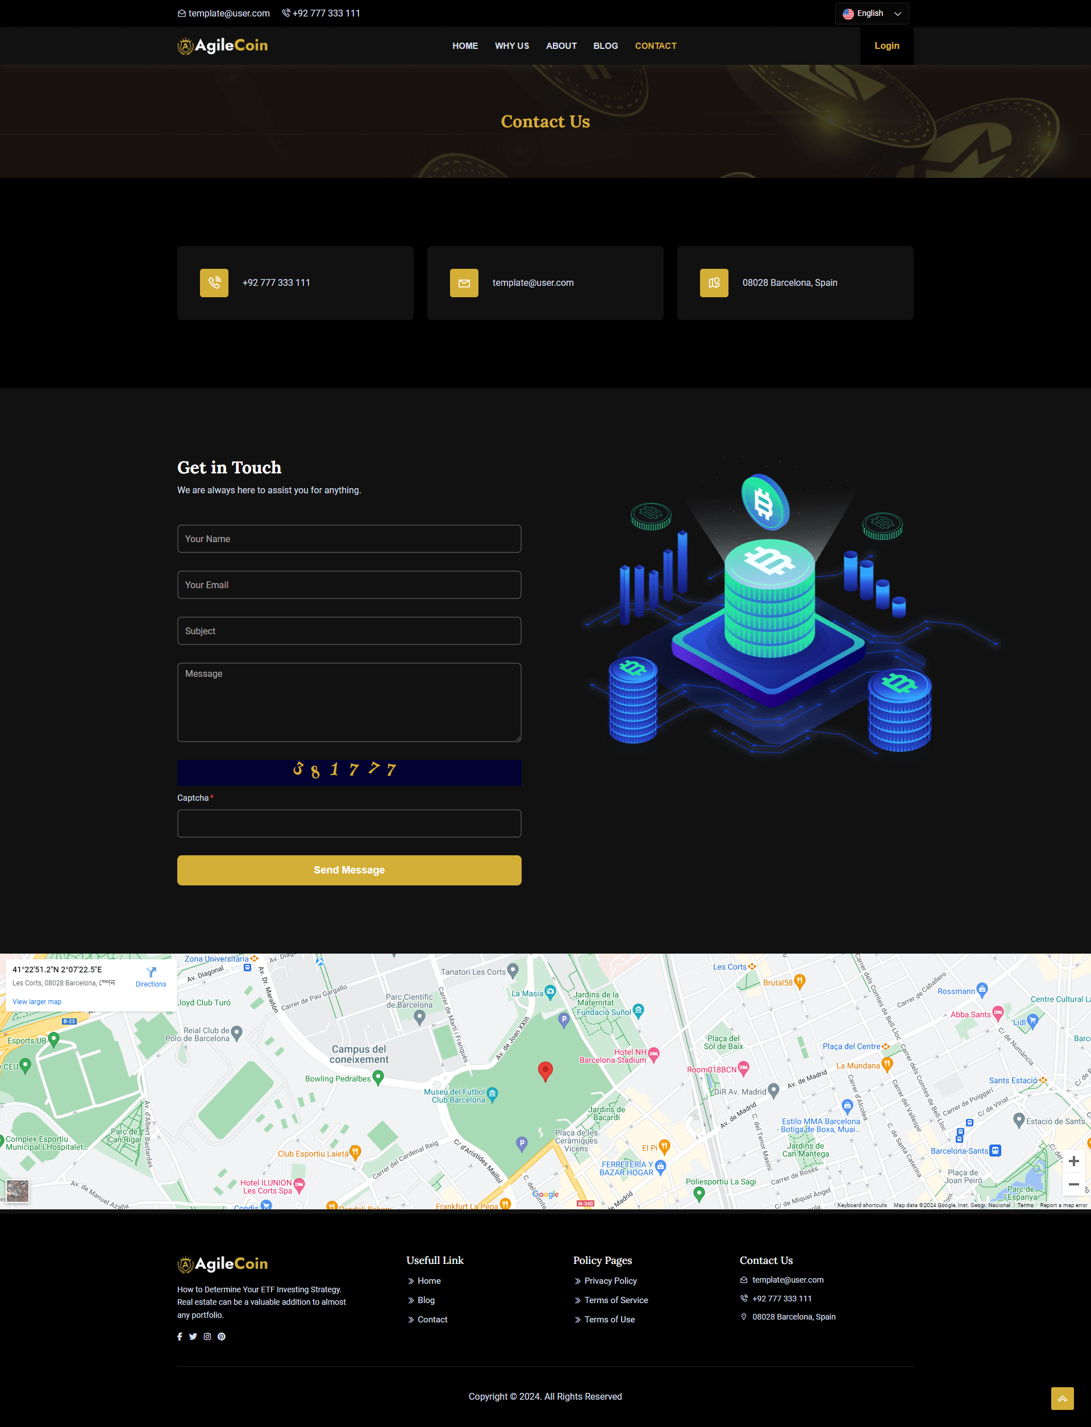Open the Instagram icon link
This screenshot has width=1091, height=1427.
(207, 1337)
